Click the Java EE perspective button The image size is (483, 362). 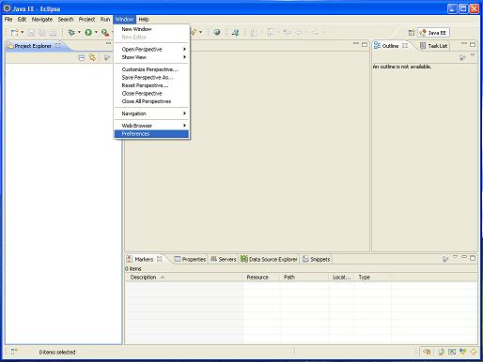click(x=433, y=33)
